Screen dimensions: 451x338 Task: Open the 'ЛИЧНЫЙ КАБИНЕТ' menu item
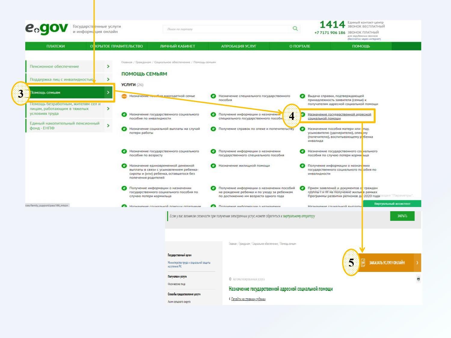click(x=177, y=46)
